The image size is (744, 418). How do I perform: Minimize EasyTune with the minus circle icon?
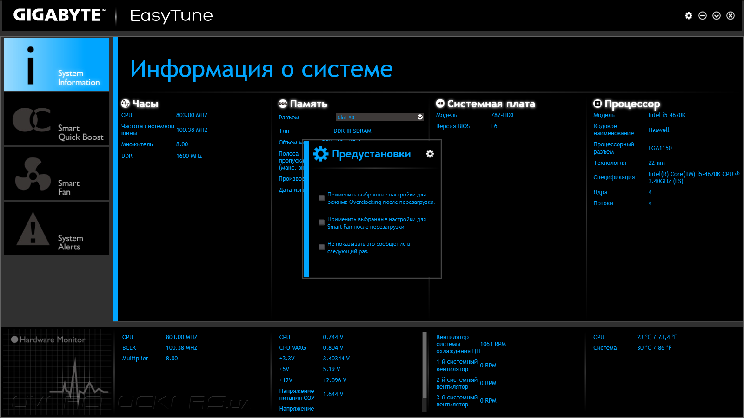[x=703, y=16]
